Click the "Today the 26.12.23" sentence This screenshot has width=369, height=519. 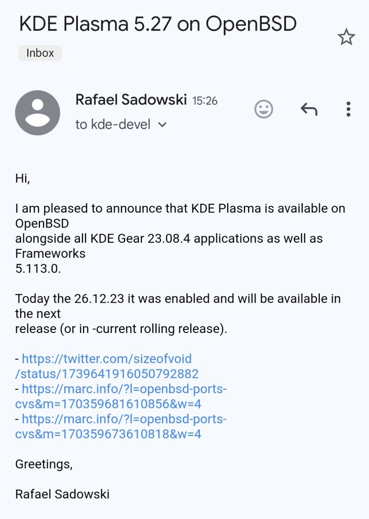177,299
